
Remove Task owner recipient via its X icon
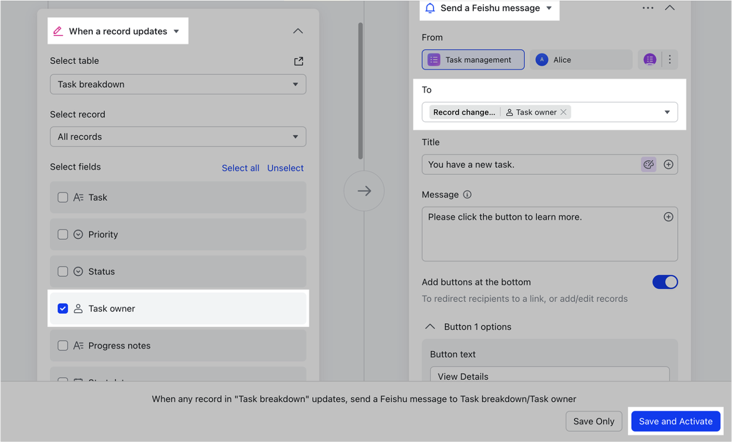point(563,112)
